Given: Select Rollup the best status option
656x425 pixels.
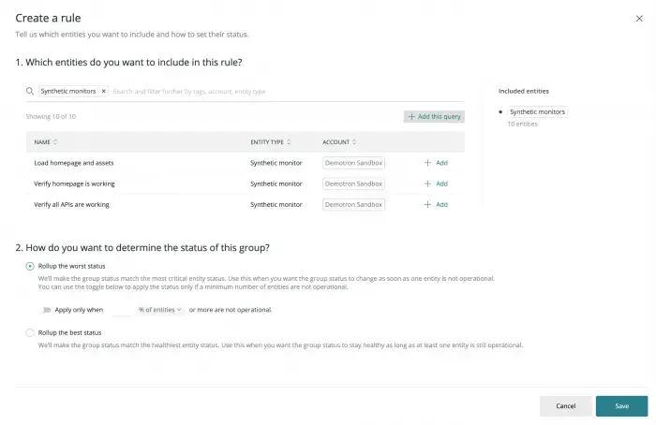Looking at the screenshot, I should 30,332.
